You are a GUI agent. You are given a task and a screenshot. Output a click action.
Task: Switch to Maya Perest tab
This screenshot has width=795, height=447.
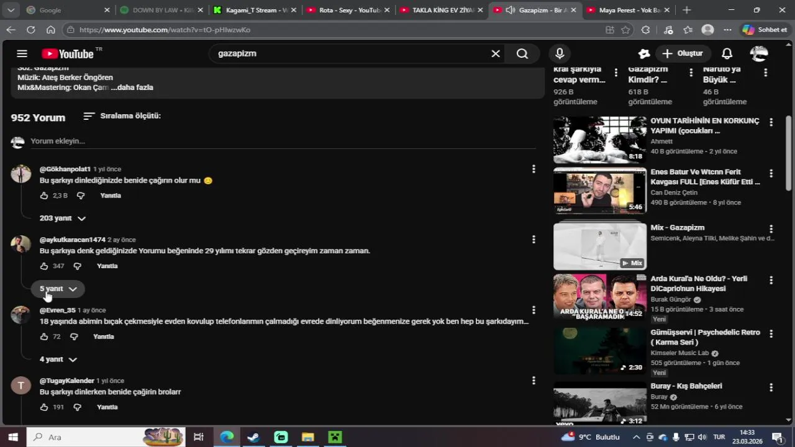(x=627, y=10)
